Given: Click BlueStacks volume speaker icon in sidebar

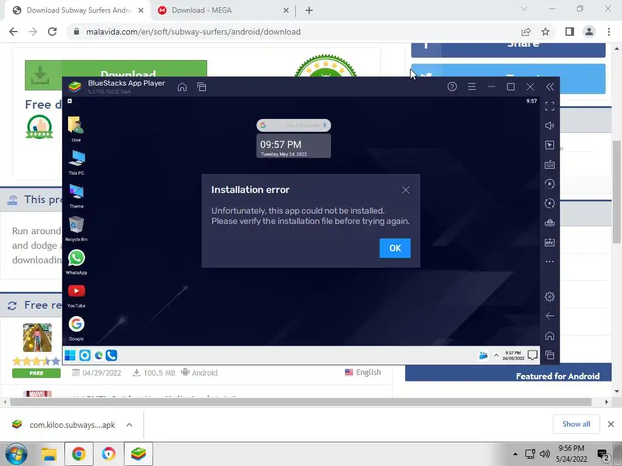Looking at the screenshot, I should [549, 126].
